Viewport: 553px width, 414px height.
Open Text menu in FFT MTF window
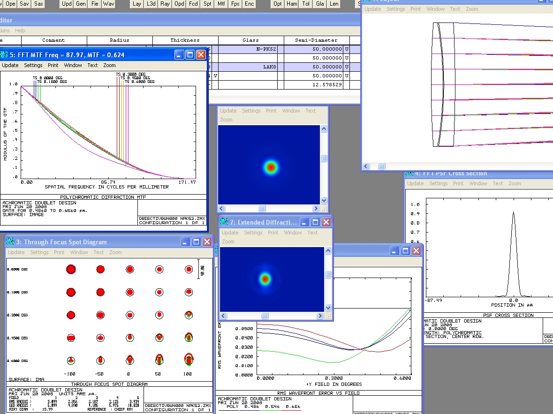click(92, 65)
